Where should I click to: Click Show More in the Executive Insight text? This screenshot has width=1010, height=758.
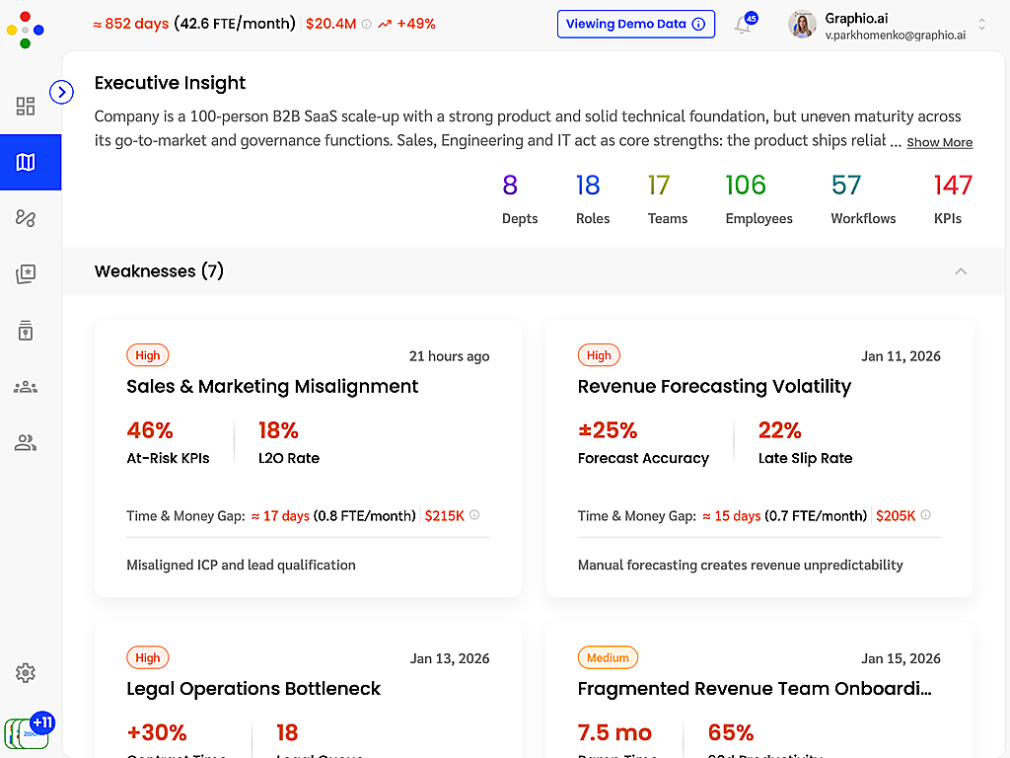click(x=939, y=142)
